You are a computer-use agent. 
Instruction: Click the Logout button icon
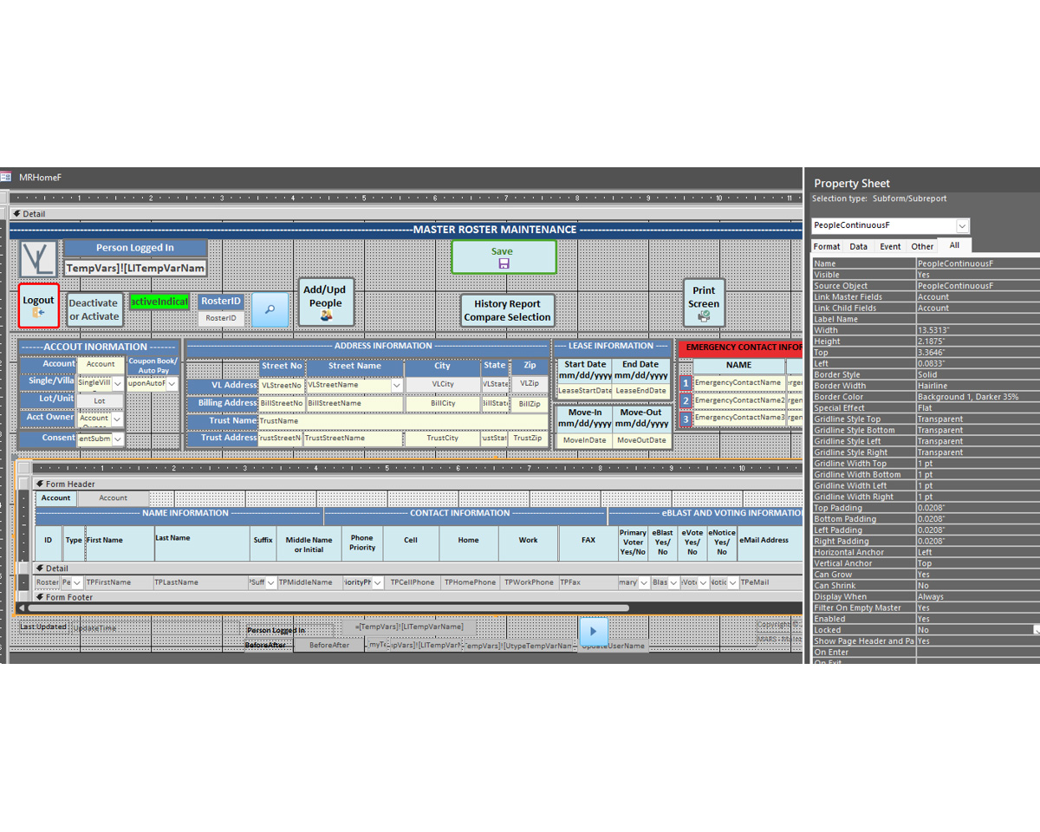[39, 306]
